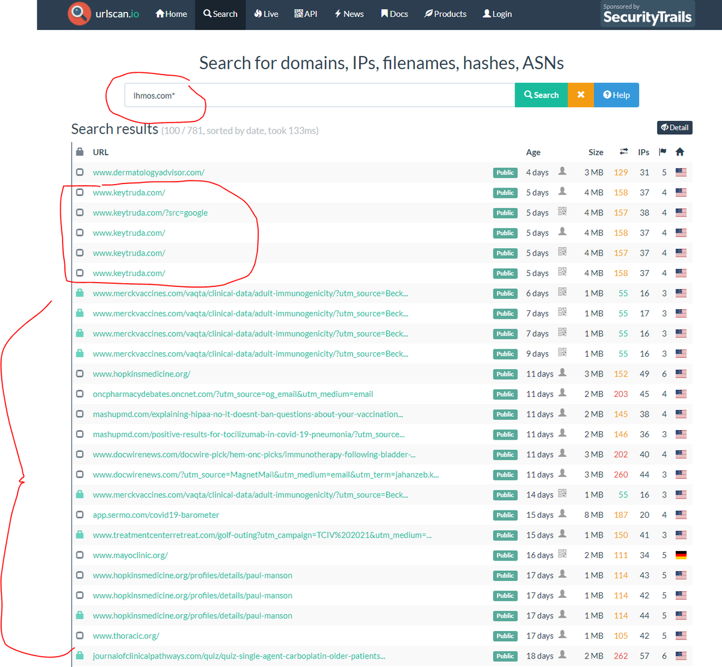Image resolution: width=722 pixels, height=667 pixels.
Task: Open www.mayoclinic.org/ result
Action: tap(130, 555)
